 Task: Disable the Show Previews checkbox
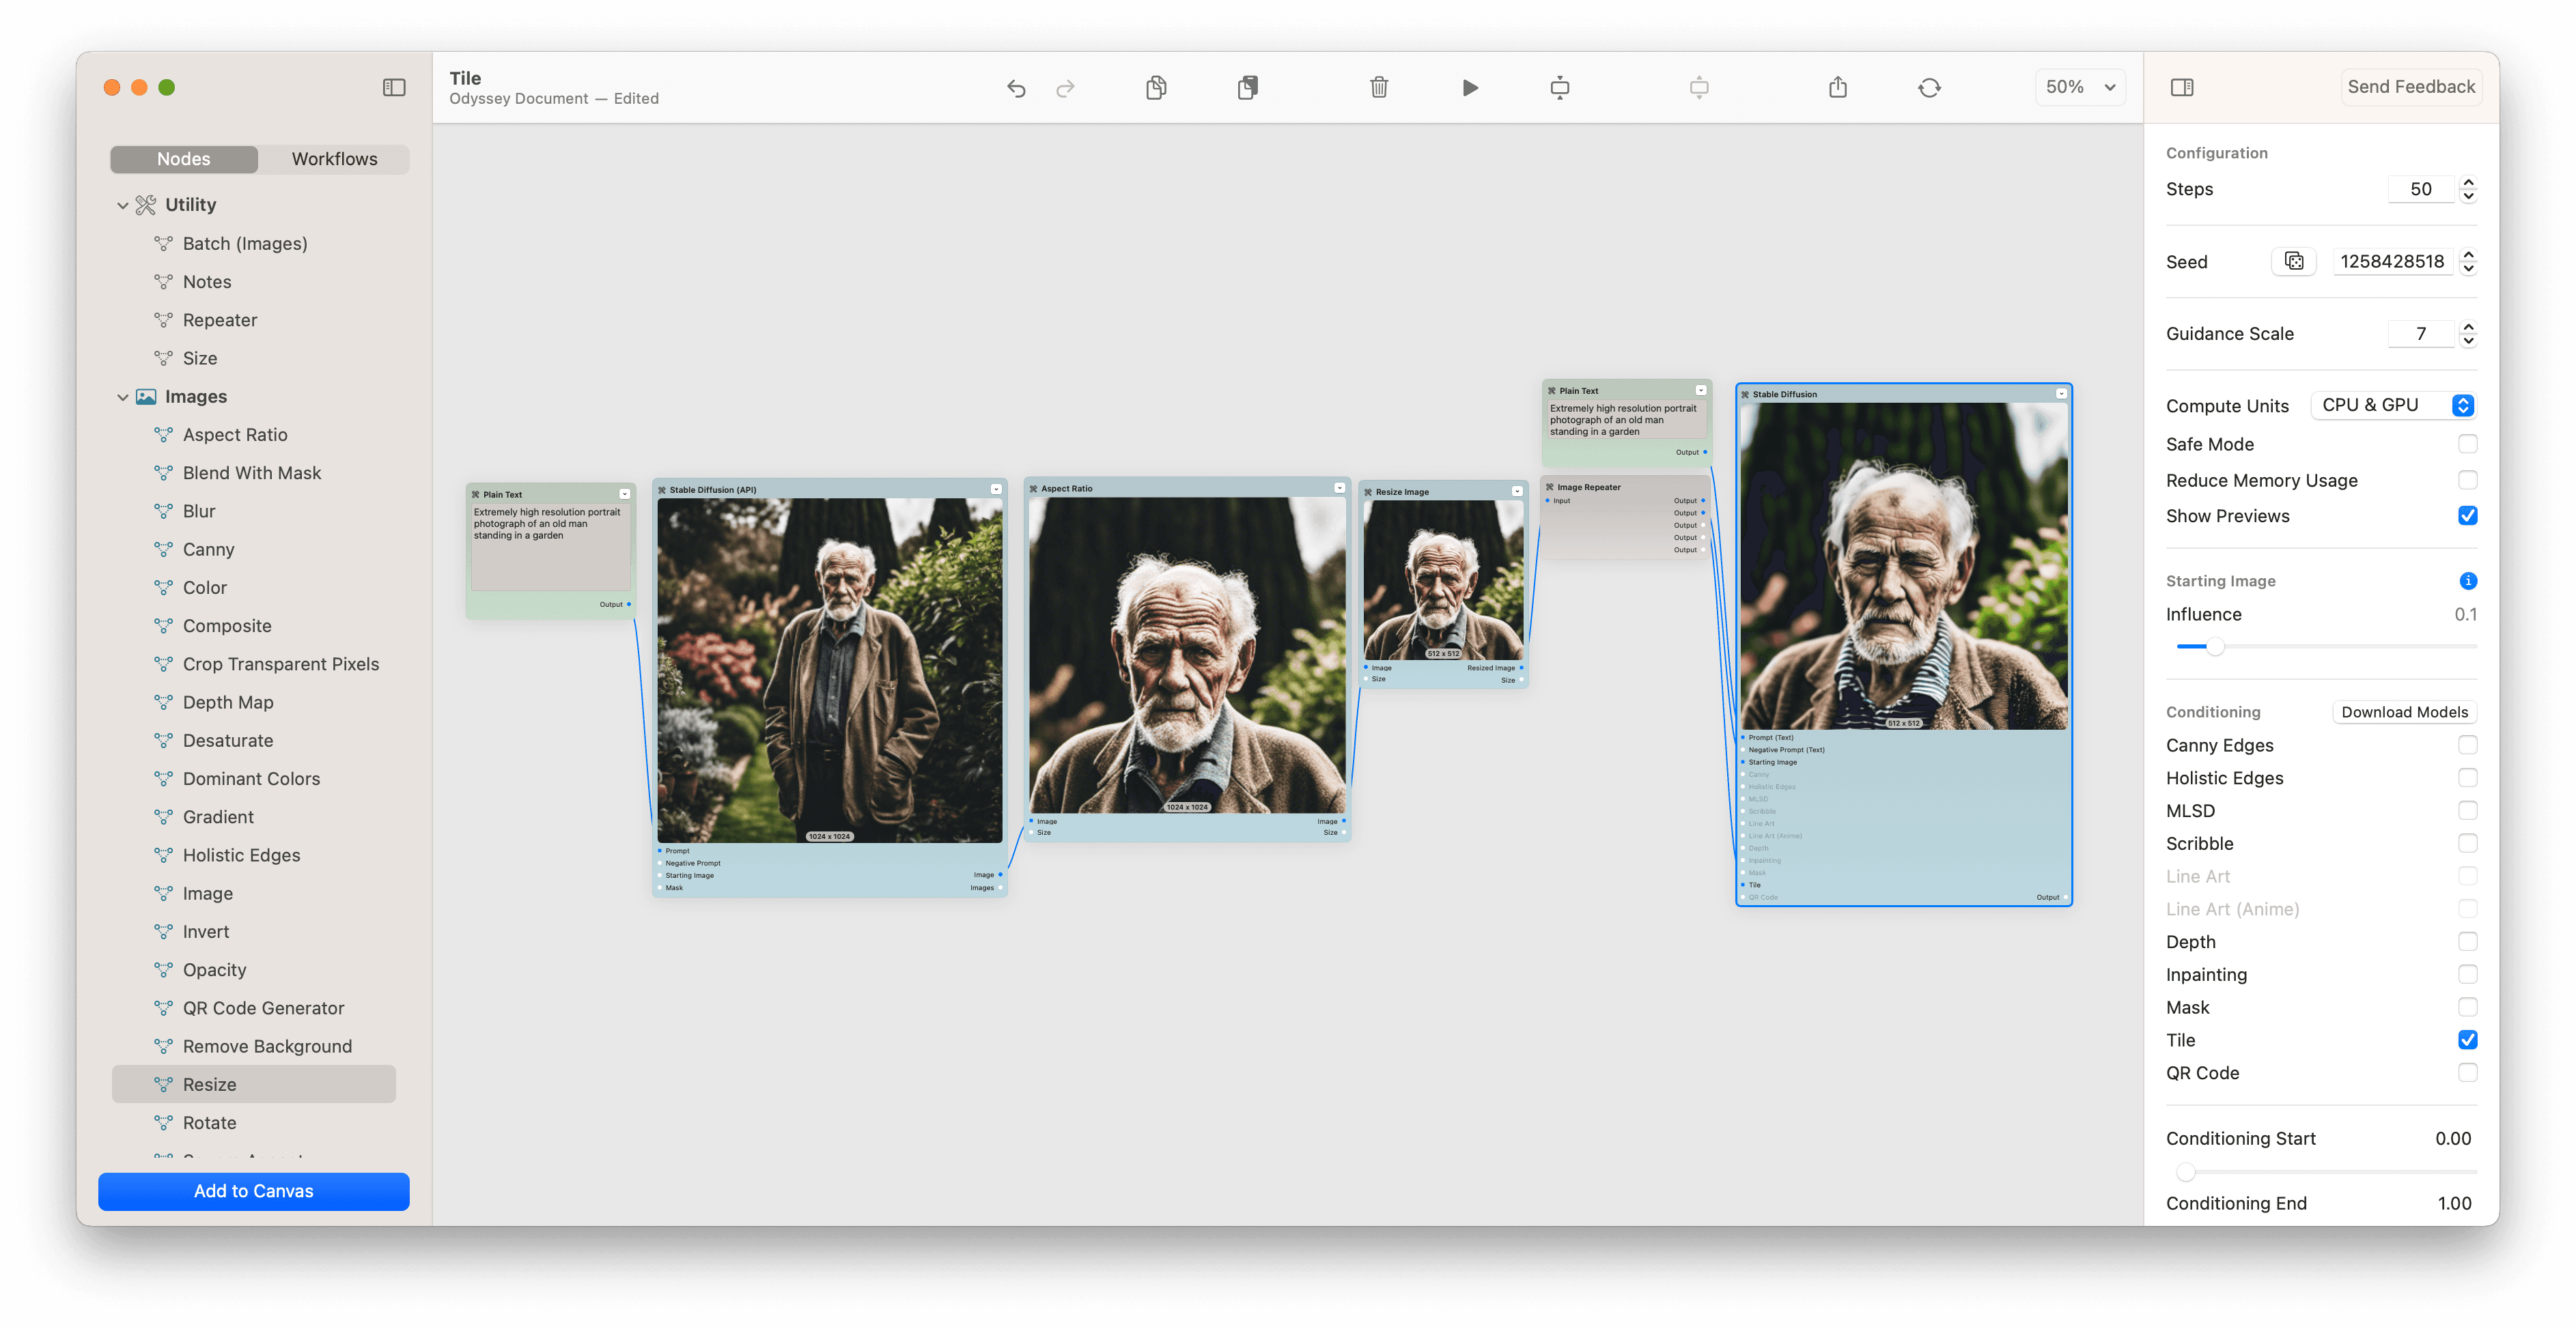pyautogui.click(x=2467, y=515)
